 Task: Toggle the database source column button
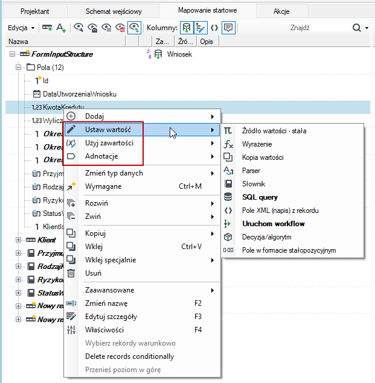click(187, 28)
